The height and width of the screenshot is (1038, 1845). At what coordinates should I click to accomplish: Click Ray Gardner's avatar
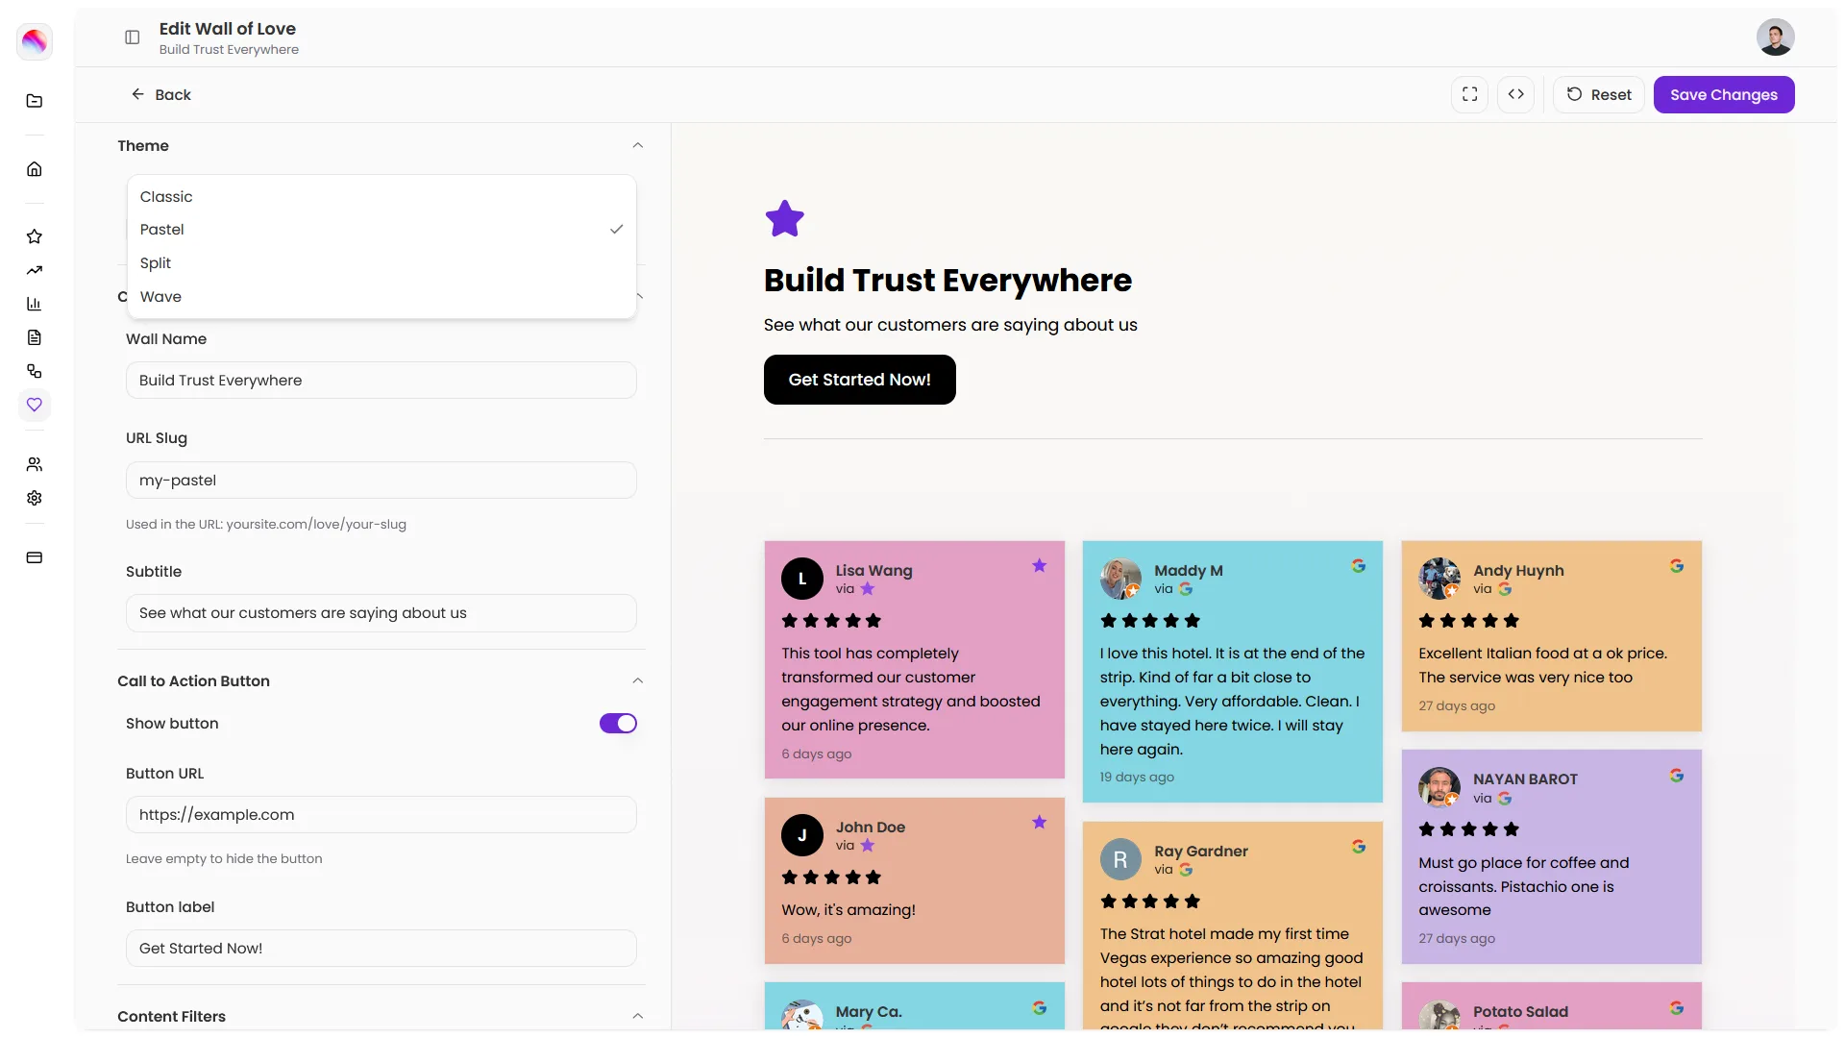click(x=1120, y=859)
